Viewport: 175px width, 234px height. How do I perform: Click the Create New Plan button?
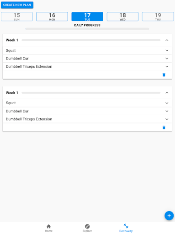point(17,5)
